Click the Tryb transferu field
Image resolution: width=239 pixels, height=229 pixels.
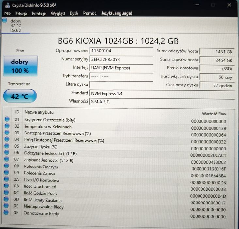pos(121,76)
